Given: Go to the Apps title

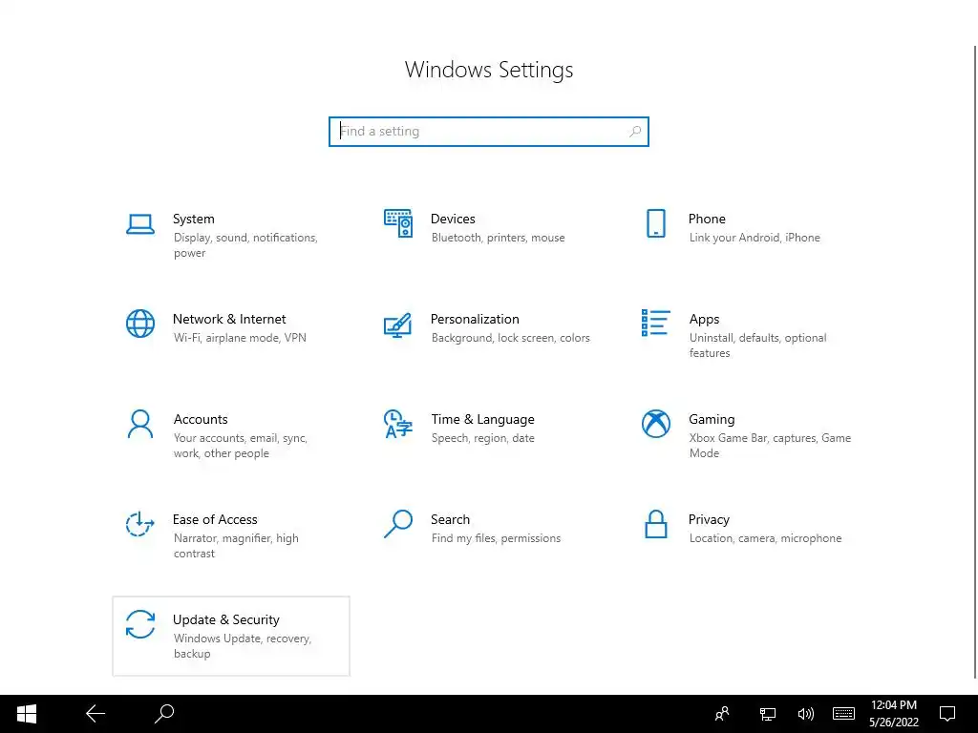Looking at the screenshot, I should 704,319.
